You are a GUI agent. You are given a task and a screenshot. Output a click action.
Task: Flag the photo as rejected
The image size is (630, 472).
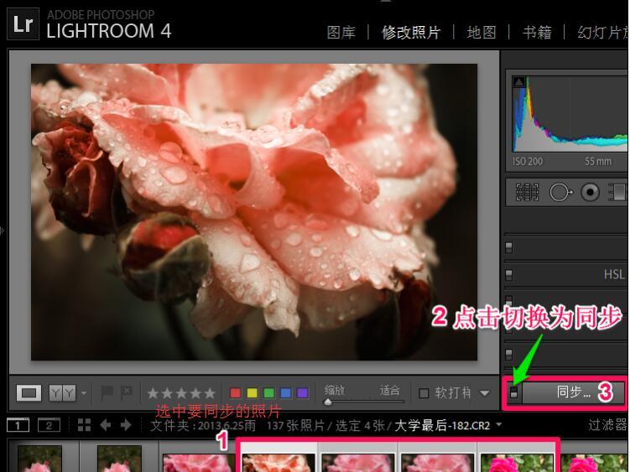click(127, 392)
